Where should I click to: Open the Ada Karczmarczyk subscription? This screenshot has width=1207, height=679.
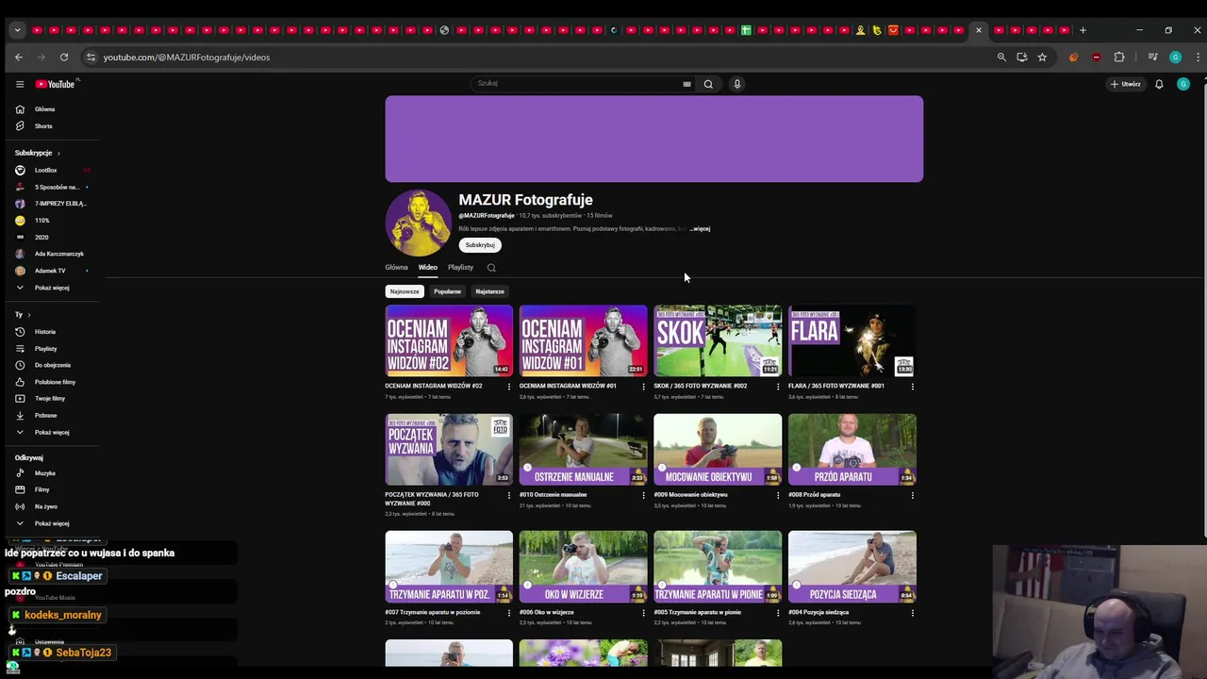point(59,254)
